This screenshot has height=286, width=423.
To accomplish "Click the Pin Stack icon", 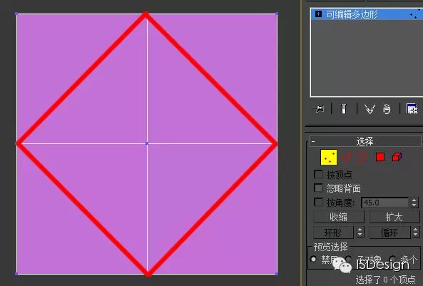I will (x=318, y=109).
